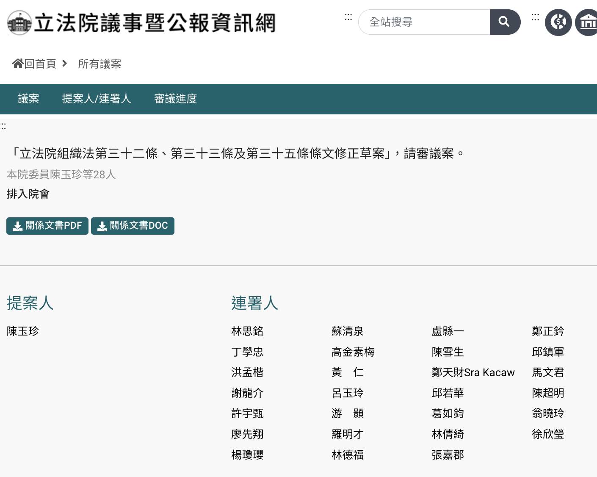
Task: Open proposer 陳玉珍 link
Action: click(23, 331)
